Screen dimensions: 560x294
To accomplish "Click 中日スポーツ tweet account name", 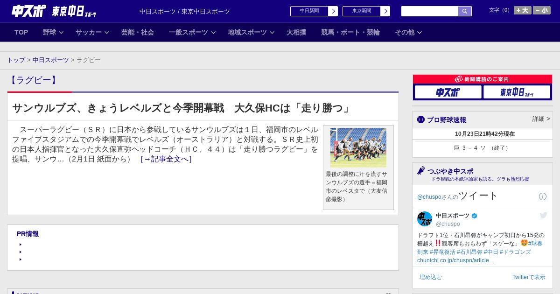I will coord(453,216).
